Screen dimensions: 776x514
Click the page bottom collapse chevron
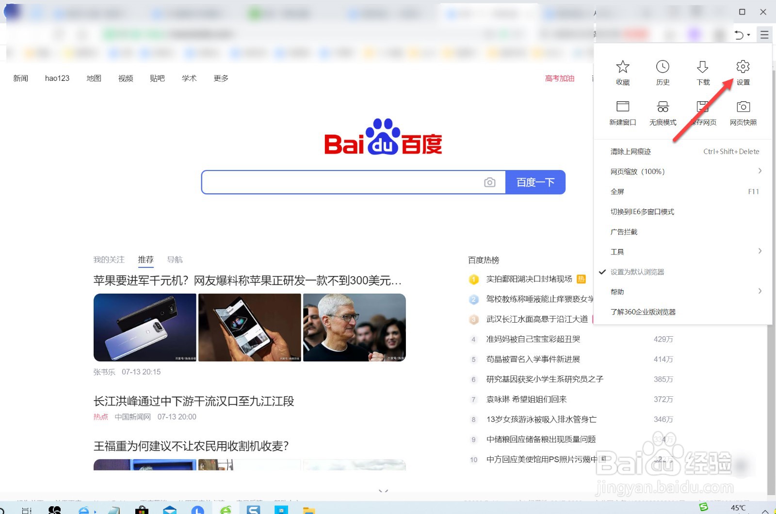pyautogui.click(x=383, y=491)
